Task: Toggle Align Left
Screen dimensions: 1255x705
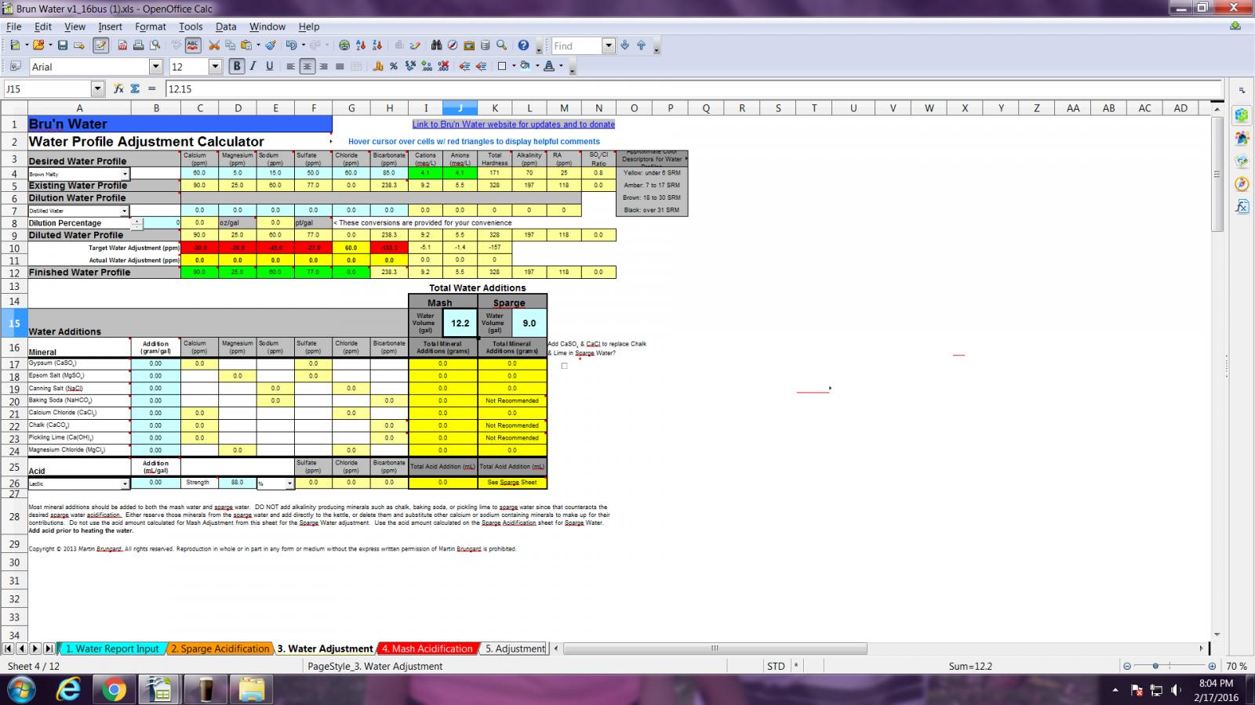Action: (291, 67)
